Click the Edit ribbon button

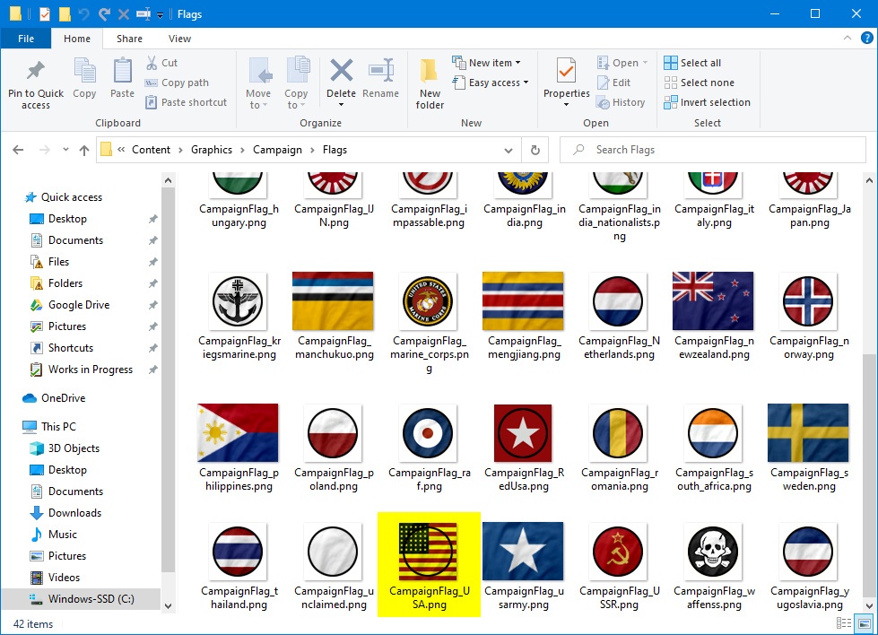pos(613,83)
